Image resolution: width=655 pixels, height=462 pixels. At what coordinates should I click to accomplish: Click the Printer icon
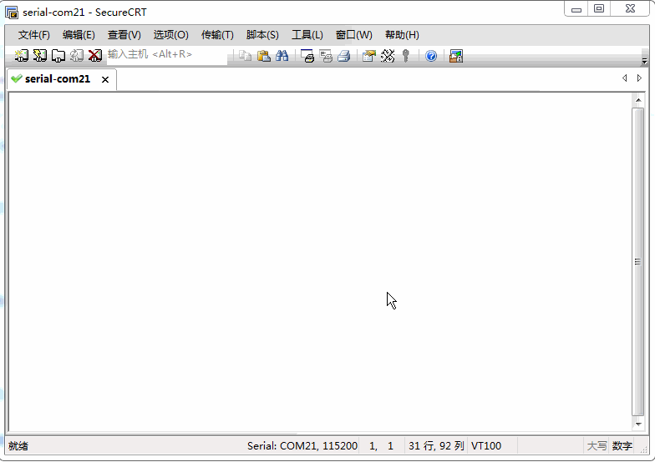click(x=344, y=55)
